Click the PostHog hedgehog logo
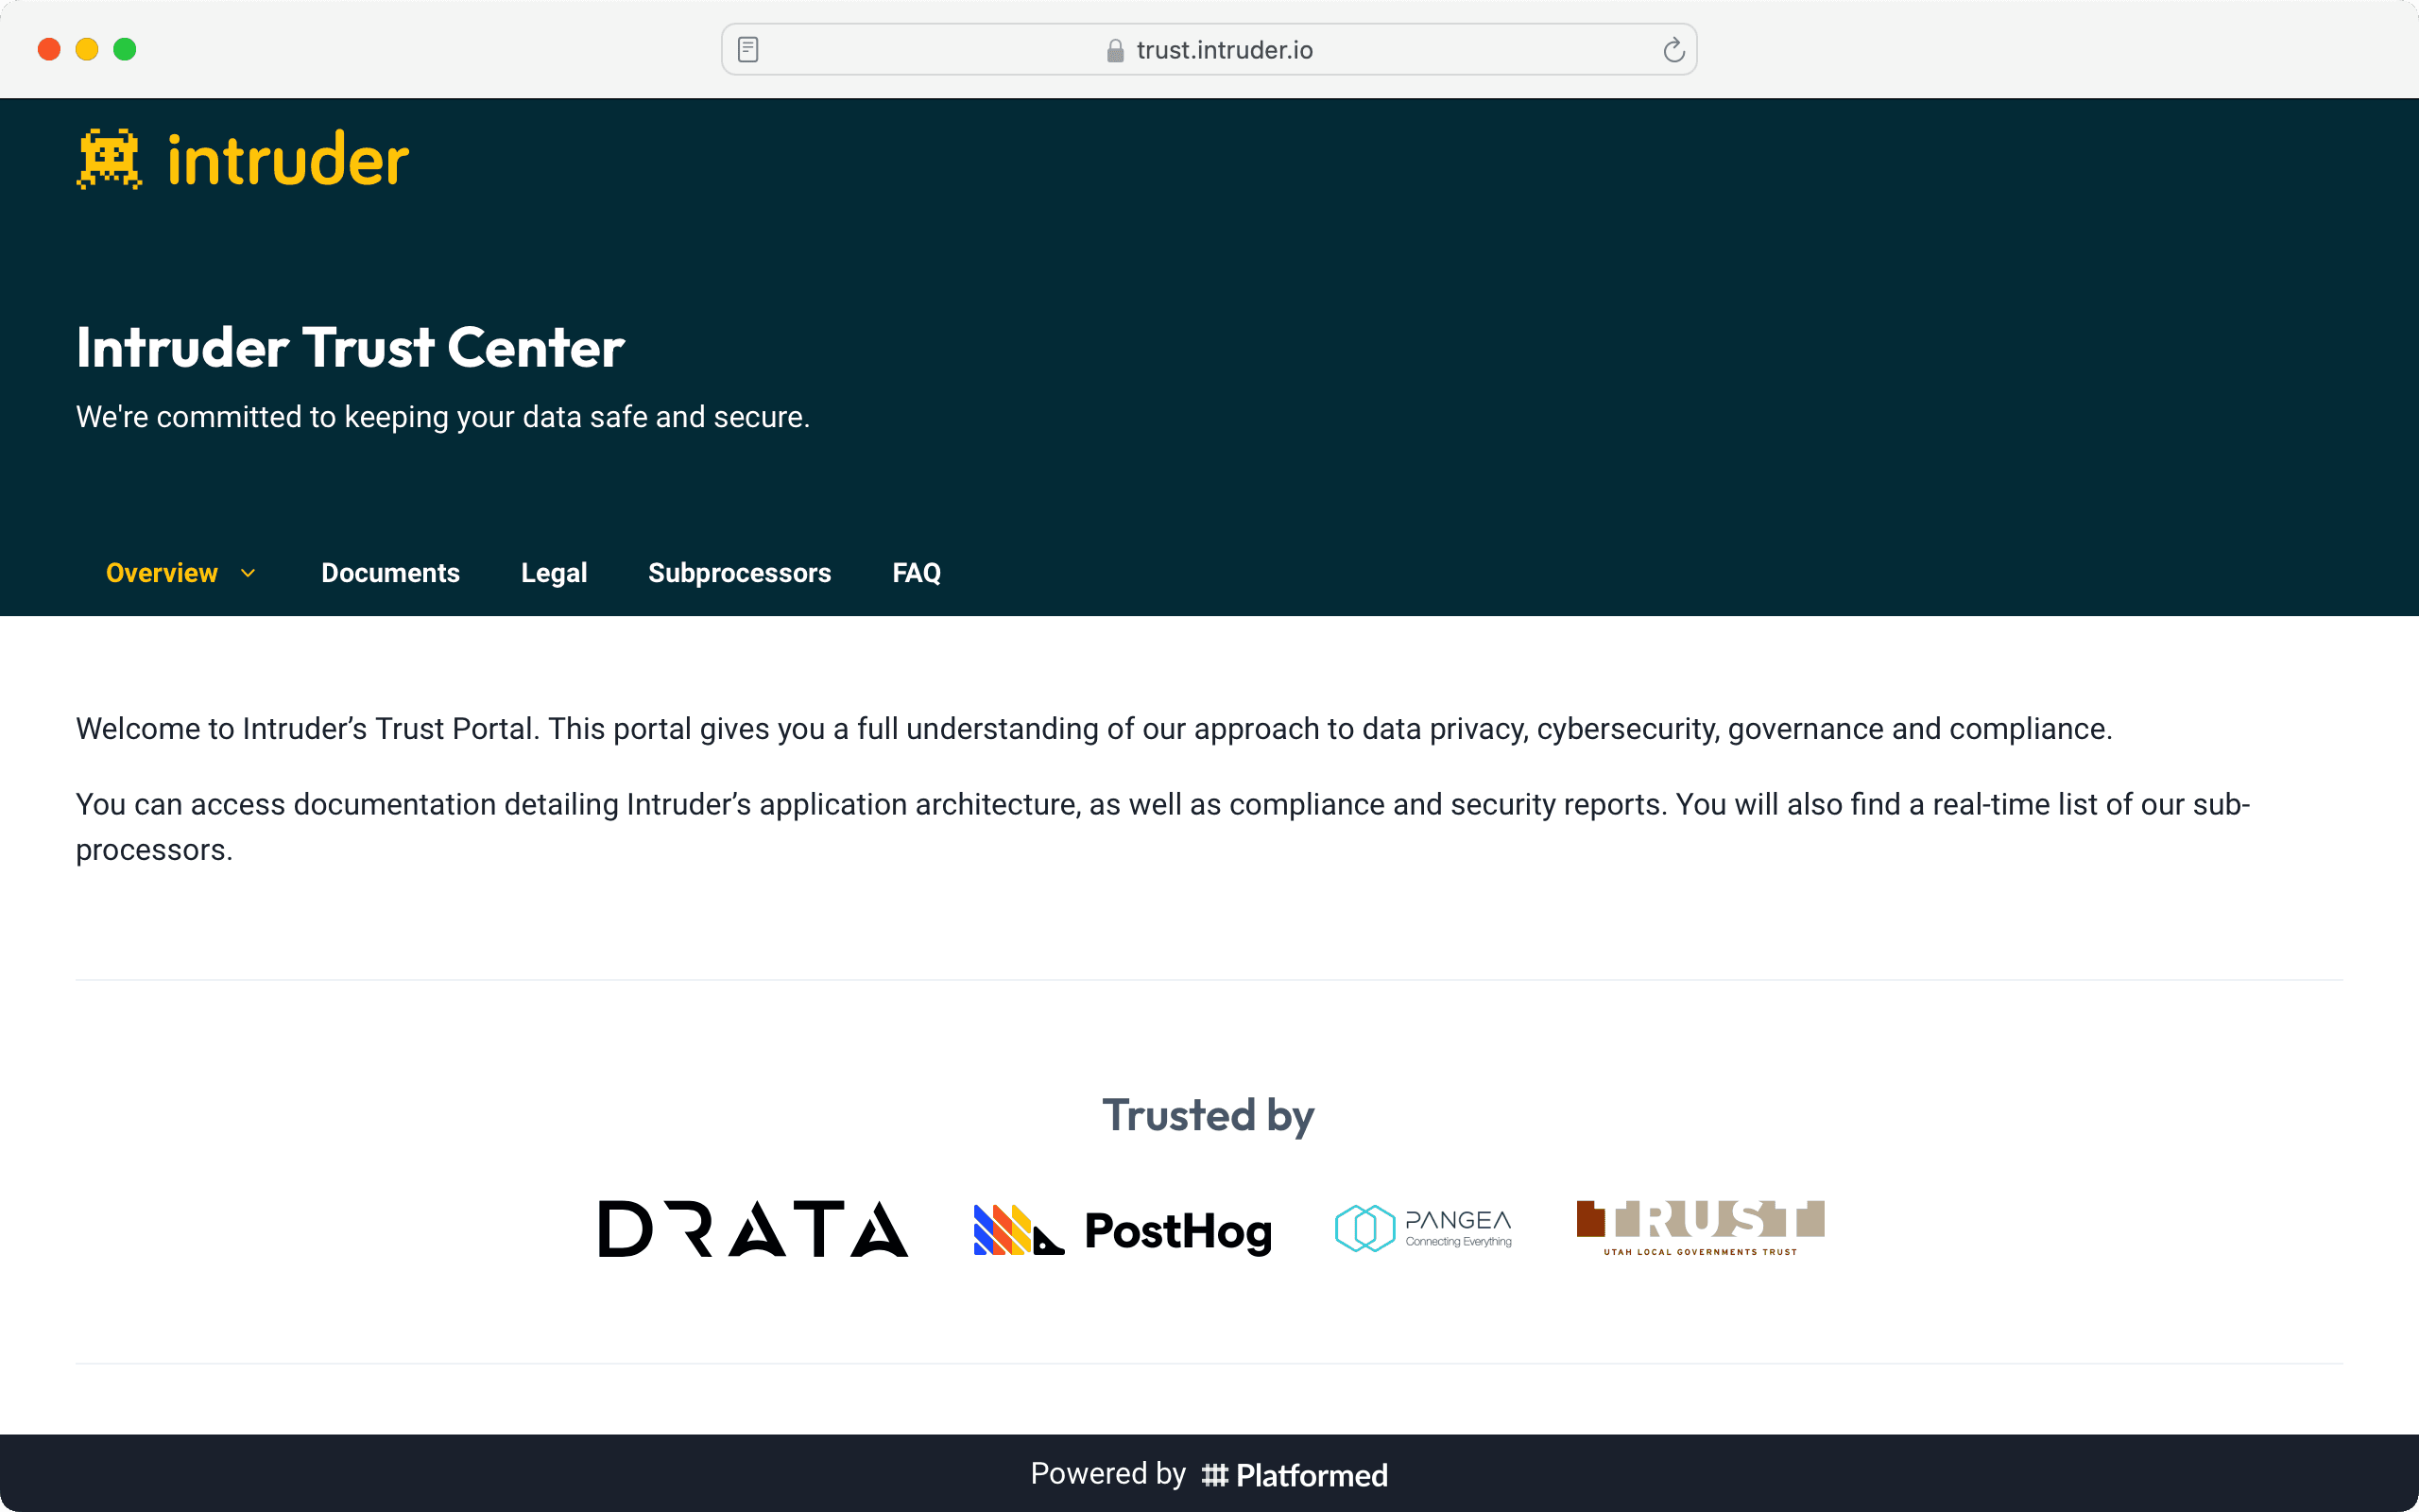Screen dimensions: 2419x1512 tap(1018, 1230)
